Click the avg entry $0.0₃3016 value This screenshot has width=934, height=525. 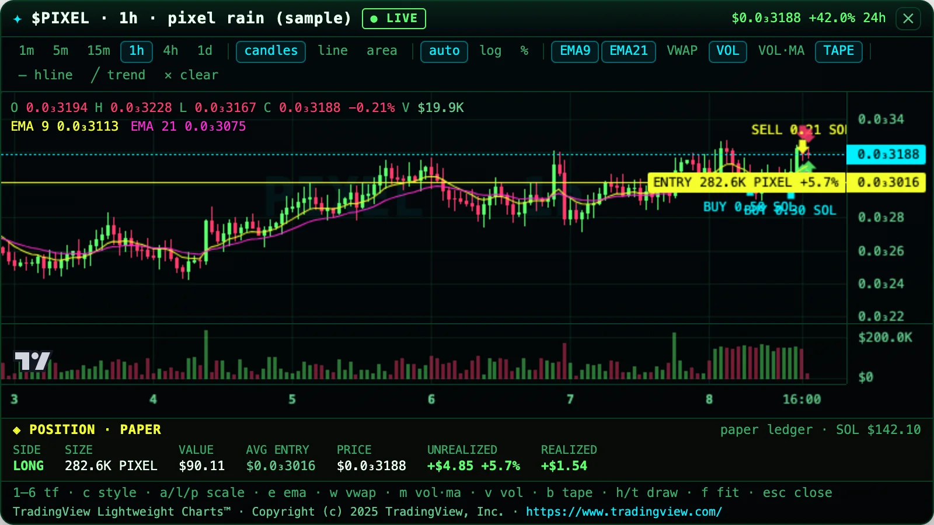tap(281, 466)
